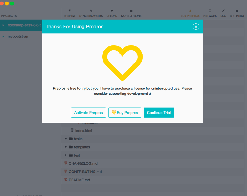Click the CONTRIBUTING.md file icon

point(66,171)
